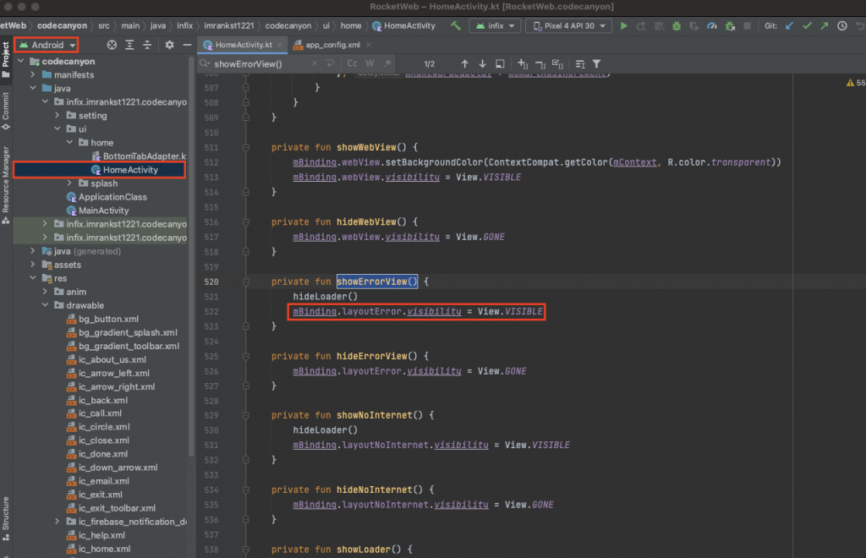Click the src breadcrumb item

pyautogui.click(x=104, y=26)
